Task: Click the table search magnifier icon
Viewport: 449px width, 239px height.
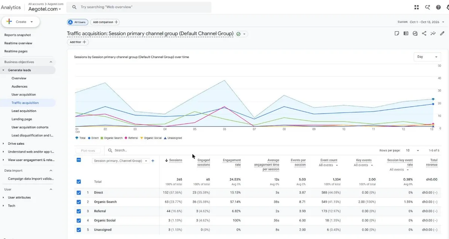Action: coord(110,150)
